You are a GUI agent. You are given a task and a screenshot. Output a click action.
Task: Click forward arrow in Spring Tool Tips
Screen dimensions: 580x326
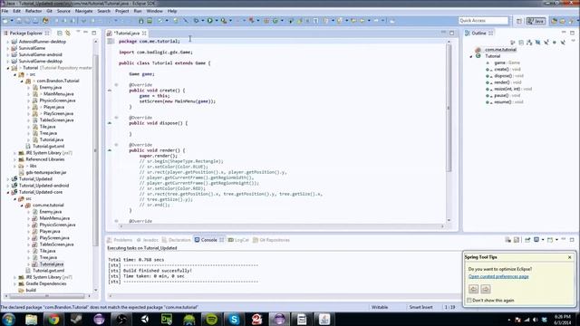pos(486,289)
